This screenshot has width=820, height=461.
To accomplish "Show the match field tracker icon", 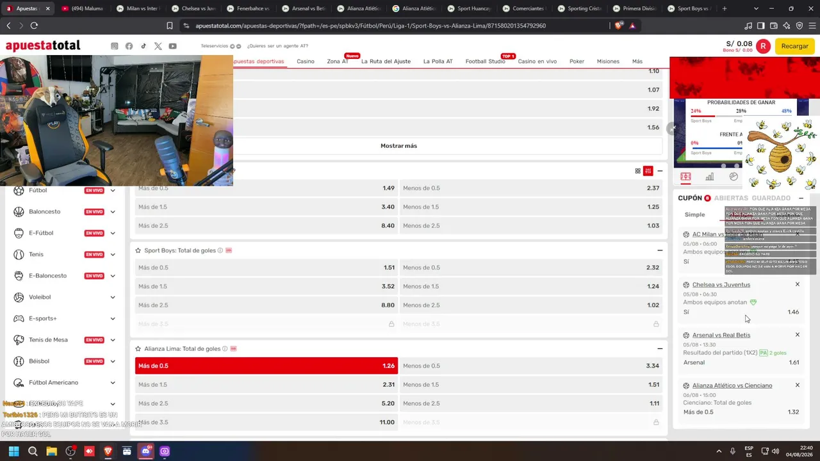I will point(685,177).
